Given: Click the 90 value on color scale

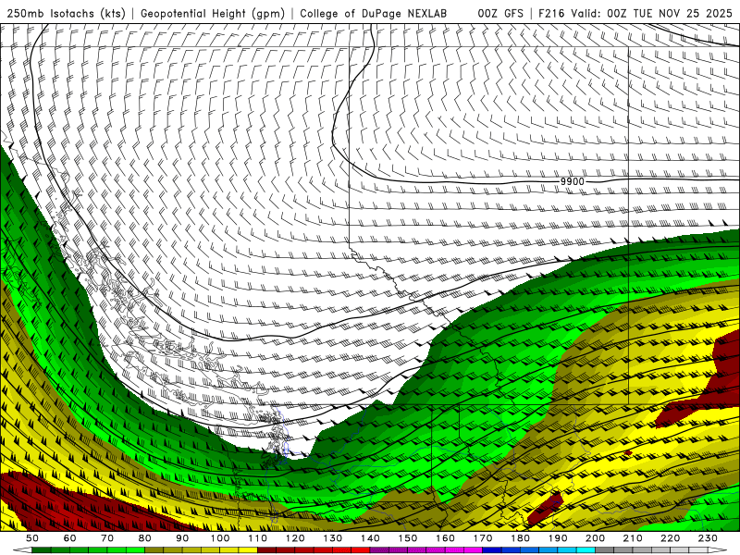Looking at the screenshot, I should 182,538.
